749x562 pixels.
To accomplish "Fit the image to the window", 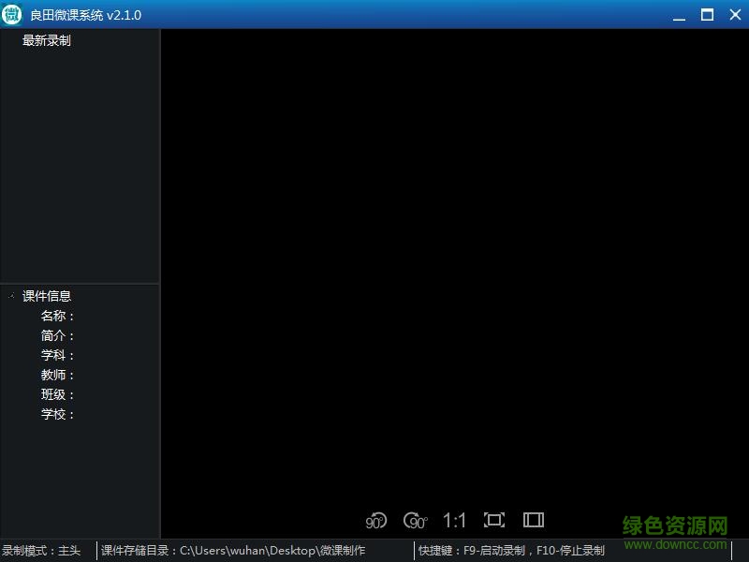I will pos(493,520).
